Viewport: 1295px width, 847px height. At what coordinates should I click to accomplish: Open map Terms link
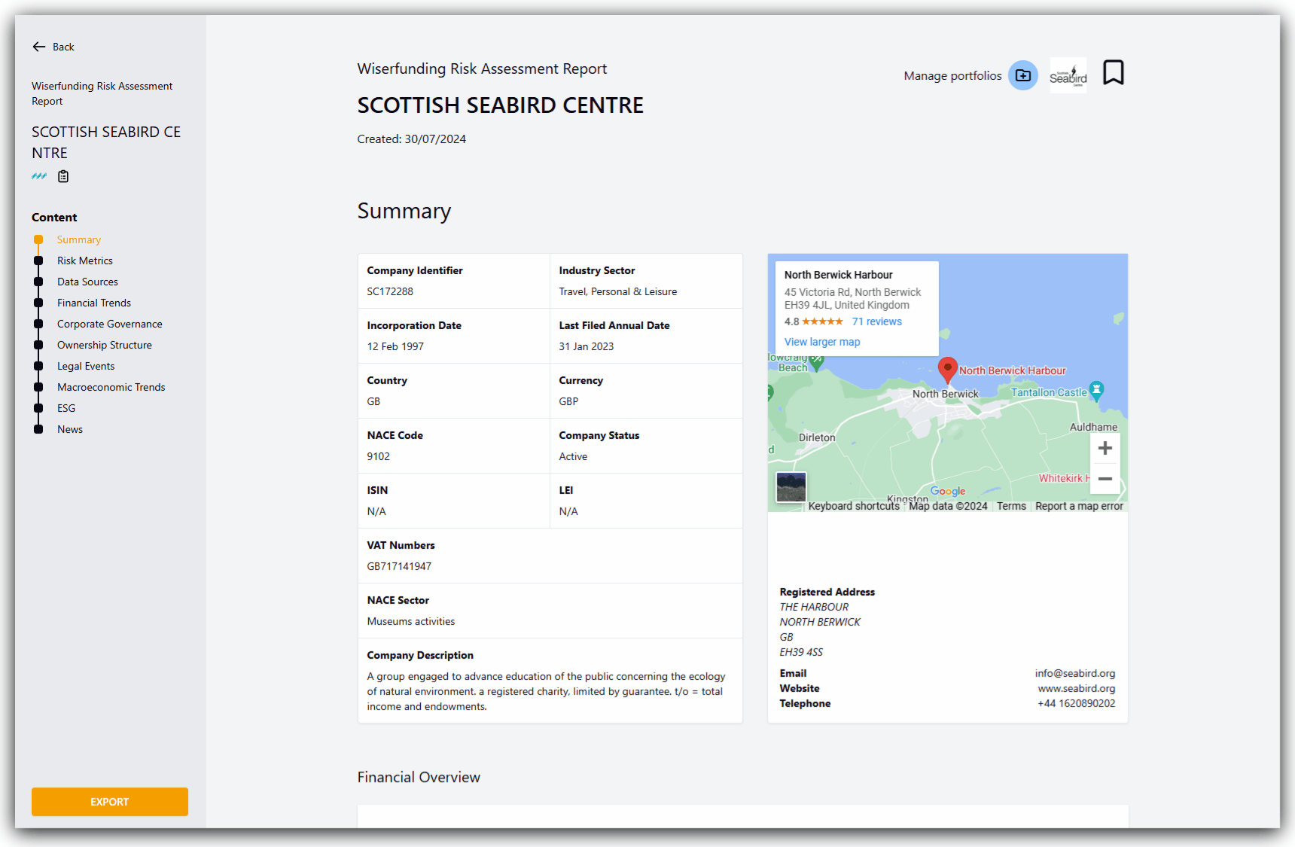1011,506
